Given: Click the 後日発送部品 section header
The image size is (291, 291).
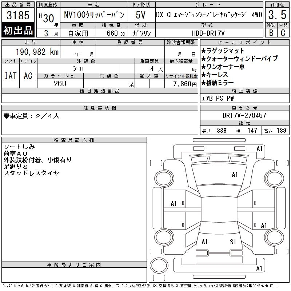Looking at the screenshot, I should (100, 91).
